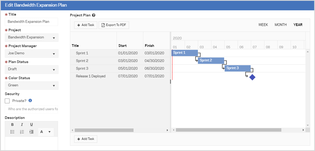Screen dimensions: 315x151
Task: Open the Project dropdown
Action: (32, 38)
